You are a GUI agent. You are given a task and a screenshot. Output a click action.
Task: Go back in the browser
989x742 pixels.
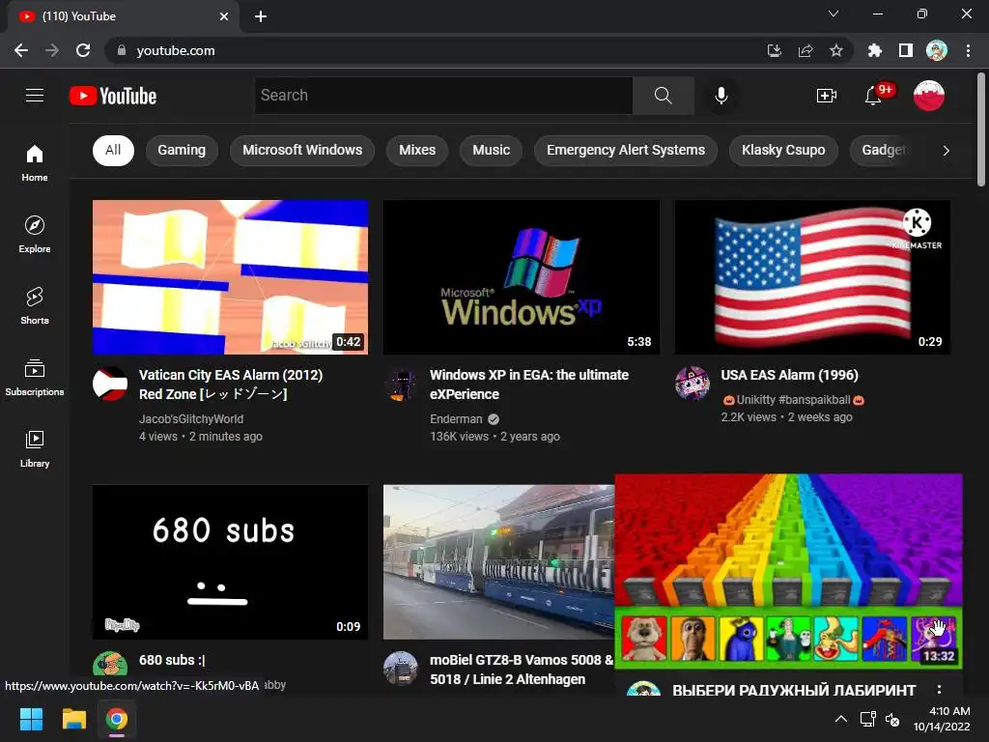click(21, 50)
